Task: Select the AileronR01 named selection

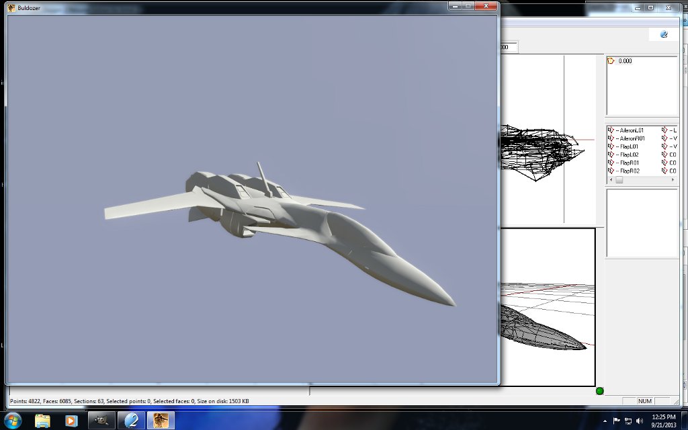Action: (x=630, y=138)
